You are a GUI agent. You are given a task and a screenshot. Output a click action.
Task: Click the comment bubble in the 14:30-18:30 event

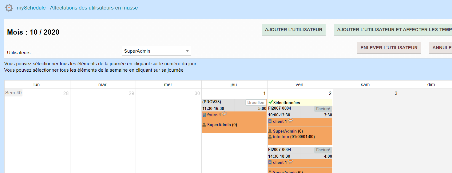[x=290, y=161]
